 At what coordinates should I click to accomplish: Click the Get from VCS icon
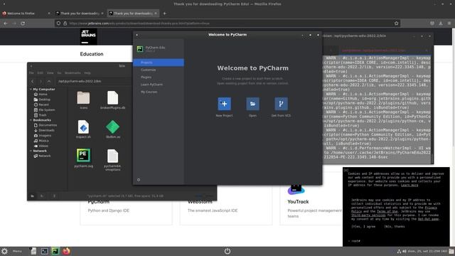pyautogui.click(x=282, y=104)
